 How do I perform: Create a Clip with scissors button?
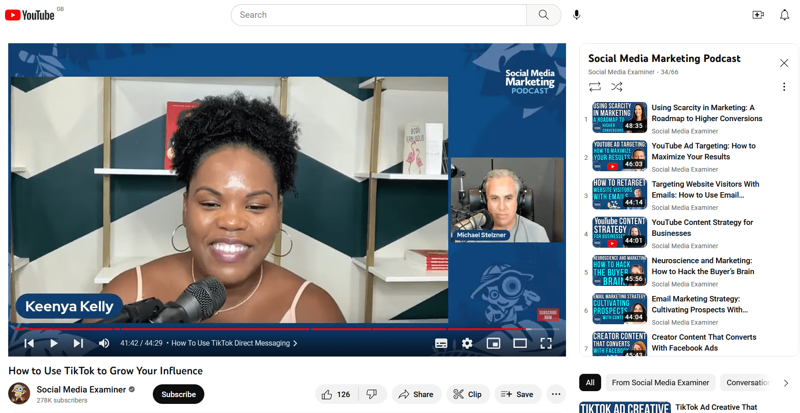point(468,394)
